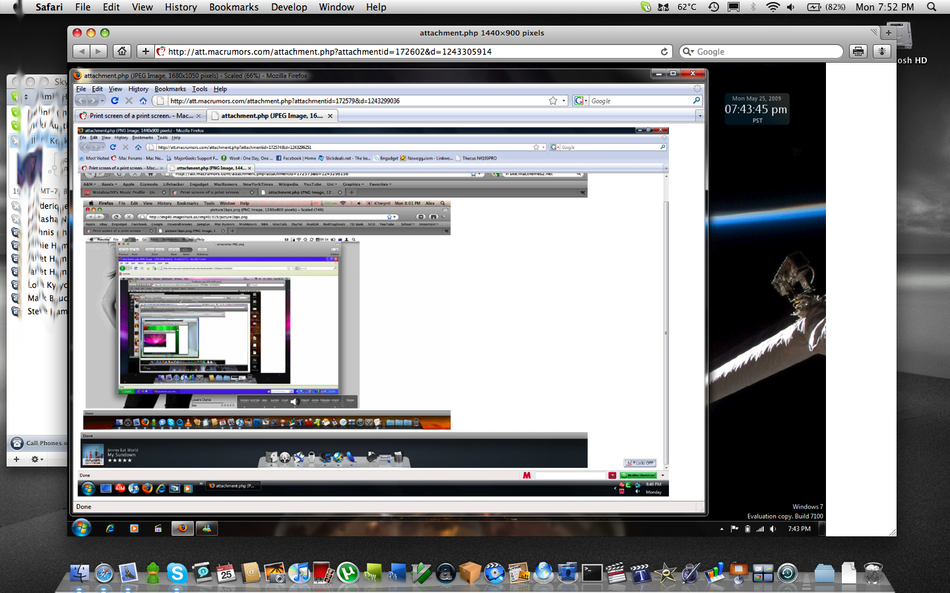Print the page with the printer icon

pyautogui.click(x=858, y=51)
